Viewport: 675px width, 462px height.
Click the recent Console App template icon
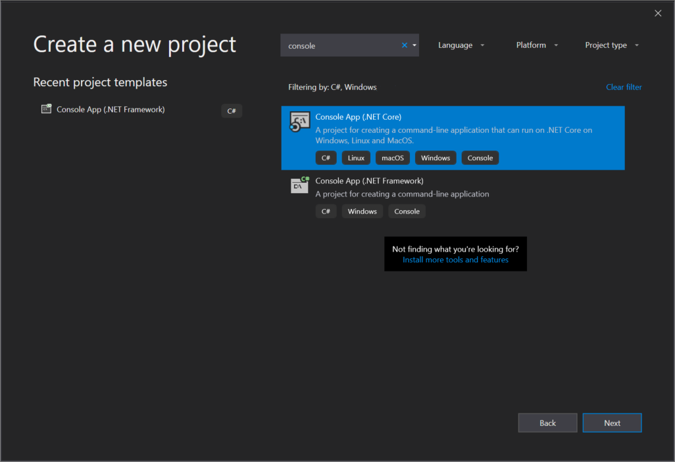pos(46,109)
